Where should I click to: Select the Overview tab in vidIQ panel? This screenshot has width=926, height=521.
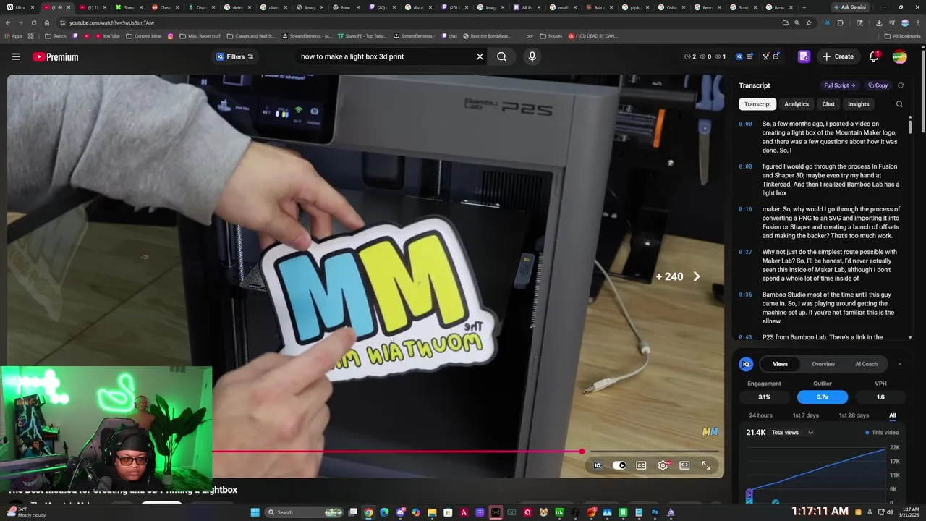point(823,364)
